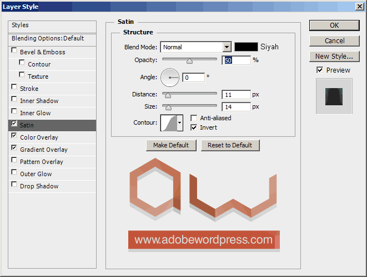Click the Cancel button

pyautogui.click(x=334, y=41)
